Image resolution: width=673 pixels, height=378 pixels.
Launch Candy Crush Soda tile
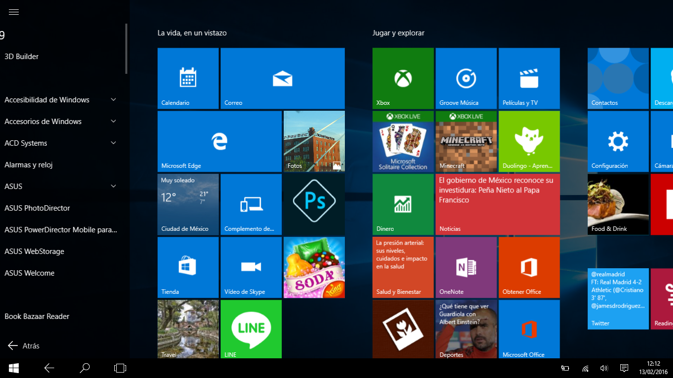point(314,267)
